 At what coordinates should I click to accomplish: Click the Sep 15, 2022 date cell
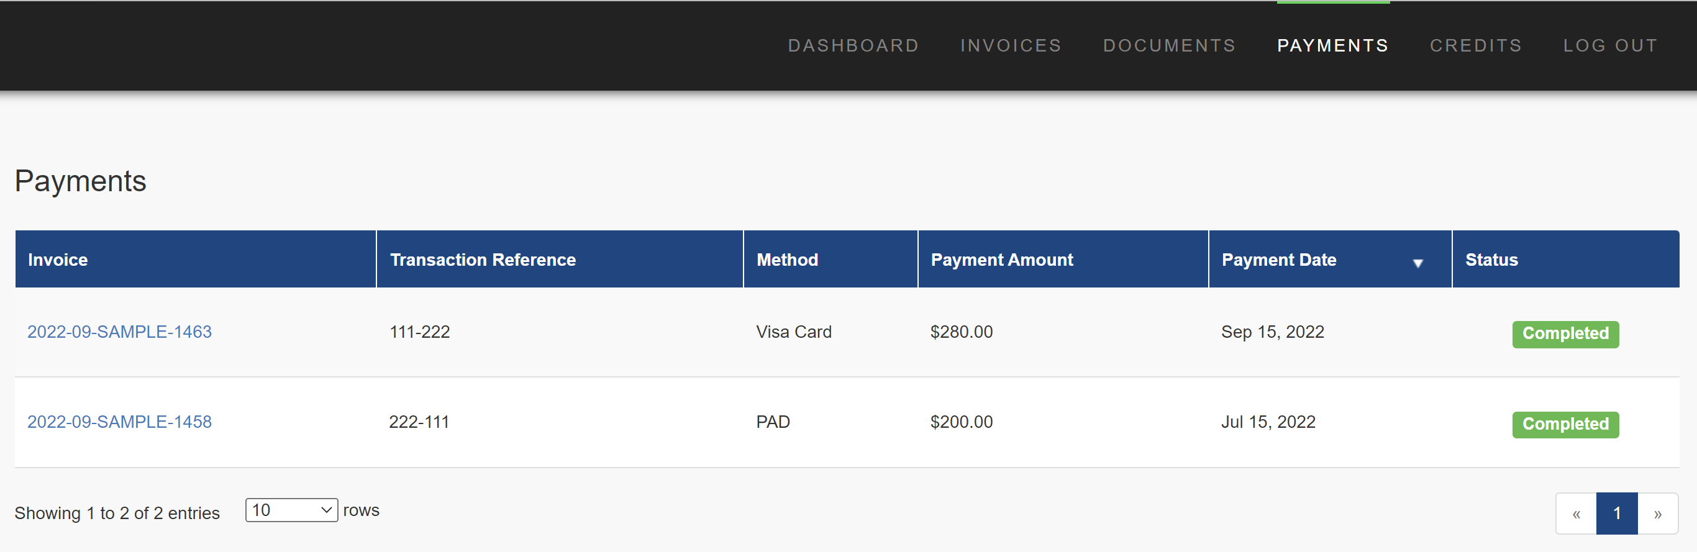click(x=1272, y=332)
